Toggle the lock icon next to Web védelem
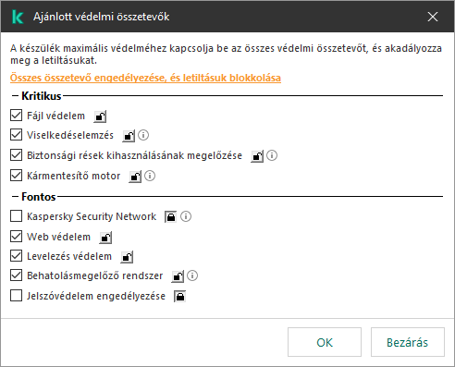The image size is (455, 367). tap(105, 238)
